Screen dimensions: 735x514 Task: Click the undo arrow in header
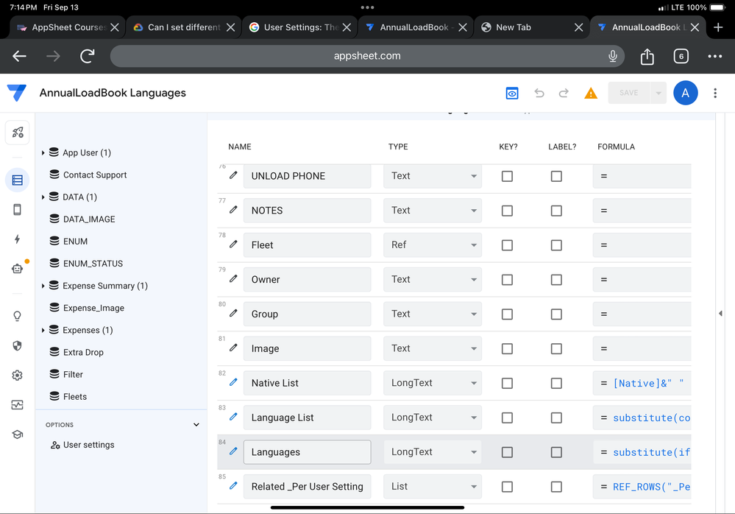pos(539,94)
